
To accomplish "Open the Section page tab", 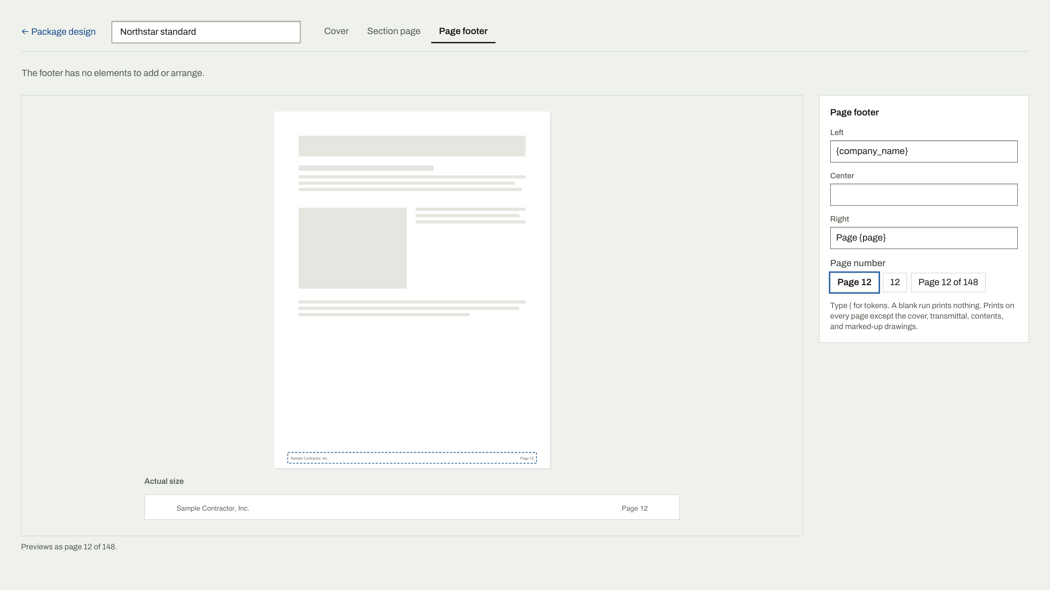I will pyautogui.click(x=393, y=31).
